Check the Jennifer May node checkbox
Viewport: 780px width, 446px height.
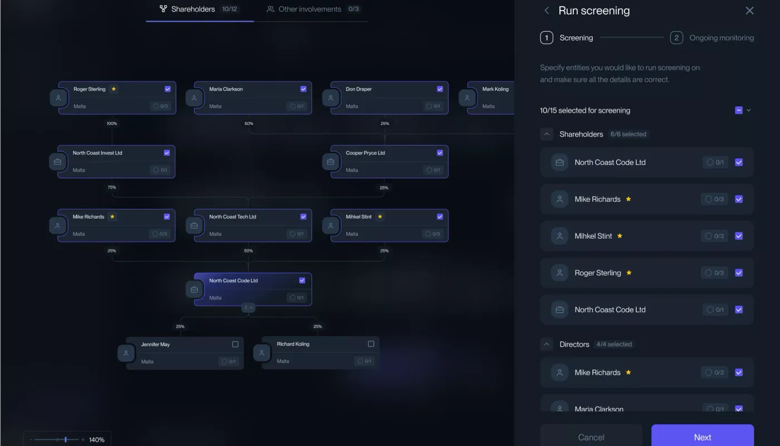point(235,345)
